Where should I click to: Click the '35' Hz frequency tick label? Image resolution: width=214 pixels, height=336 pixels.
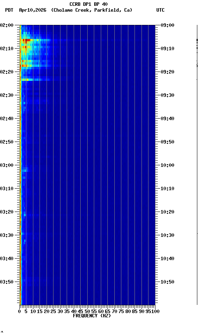click(x=67, y=311)
